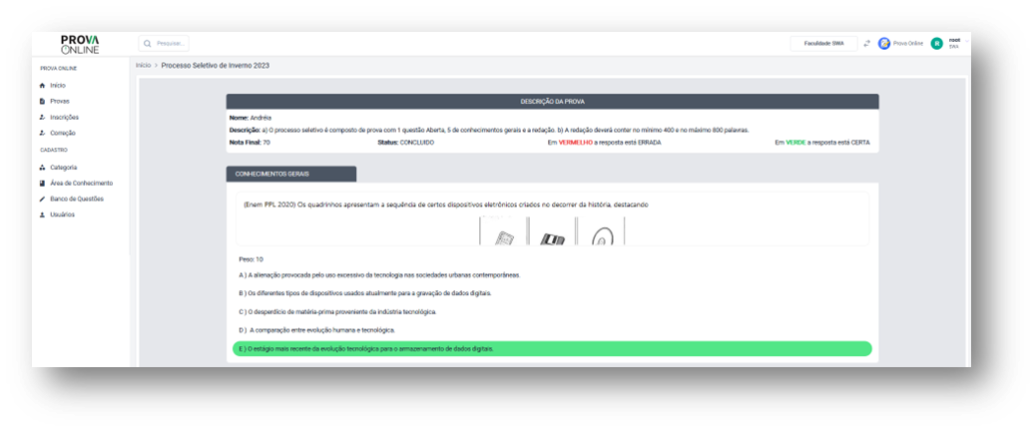Screen dimensions: 1036x432
Task: Click the Provas document icon
Action: (x=42, y=101)
